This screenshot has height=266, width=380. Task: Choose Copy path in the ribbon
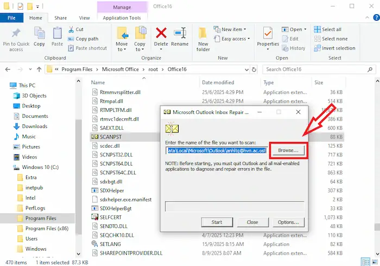point(83,39)
